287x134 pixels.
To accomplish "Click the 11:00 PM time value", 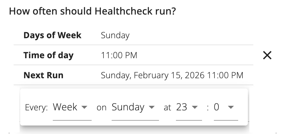I will coord(119,55).
